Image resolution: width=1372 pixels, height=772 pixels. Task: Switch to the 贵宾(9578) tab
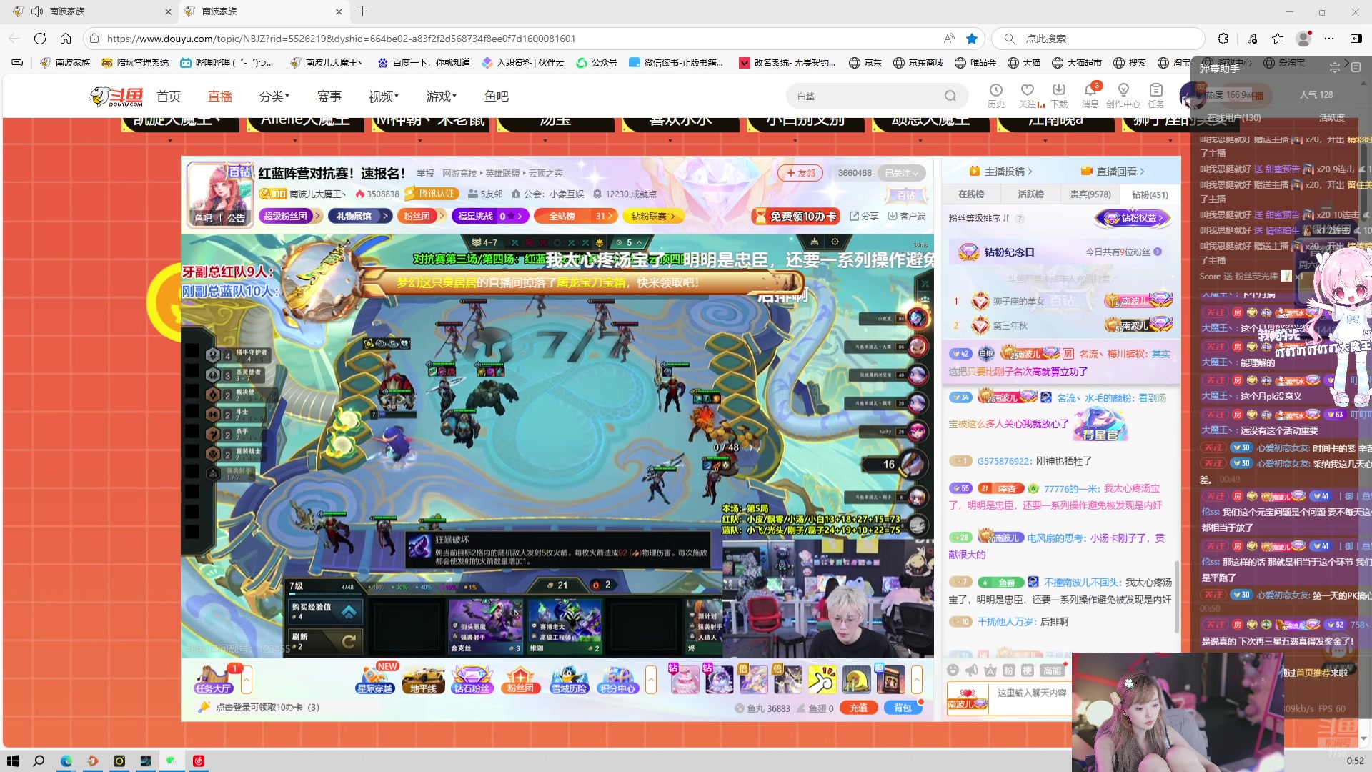(1090, 194)
